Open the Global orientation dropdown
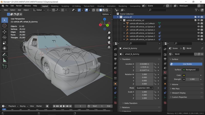 tap(39, 10)
